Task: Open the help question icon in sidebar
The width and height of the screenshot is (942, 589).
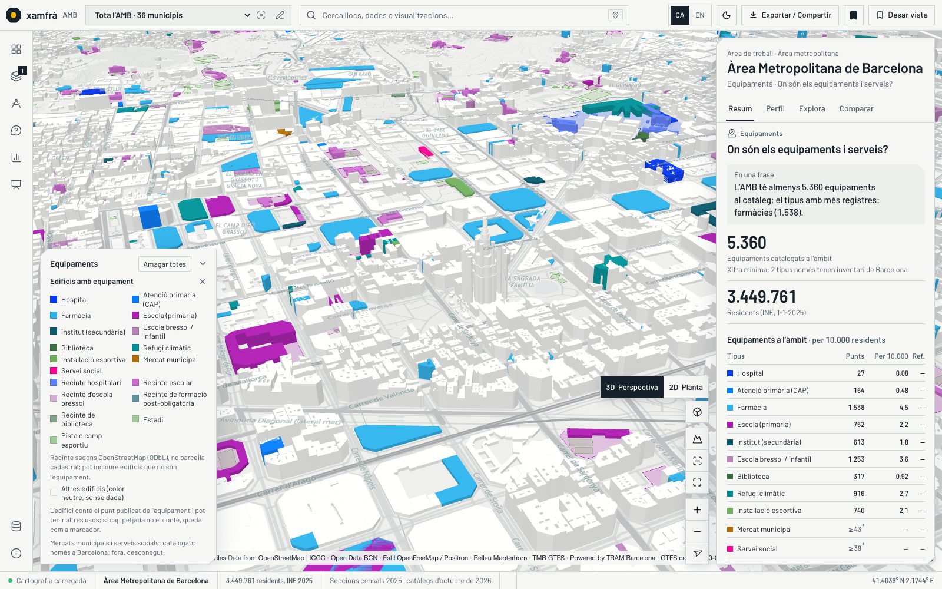Action: (16, 130)
